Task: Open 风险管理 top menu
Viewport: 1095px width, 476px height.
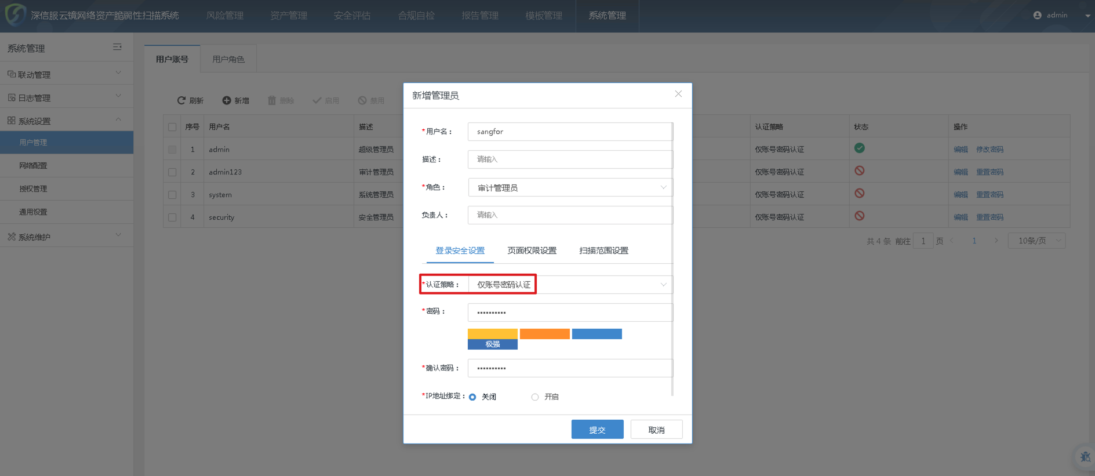Action: (x=225, y=16)
